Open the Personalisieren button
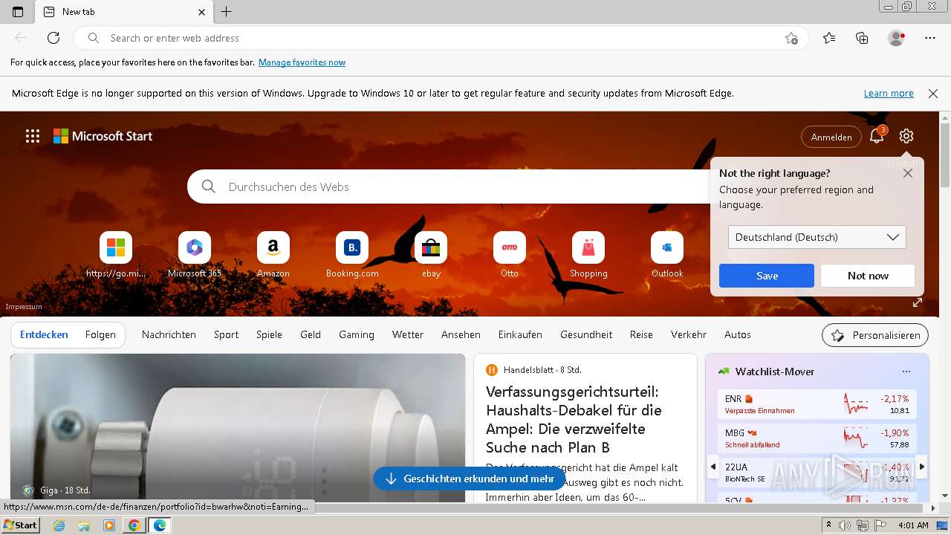Screen dimensions: 951x535 (x=875, y=335)
